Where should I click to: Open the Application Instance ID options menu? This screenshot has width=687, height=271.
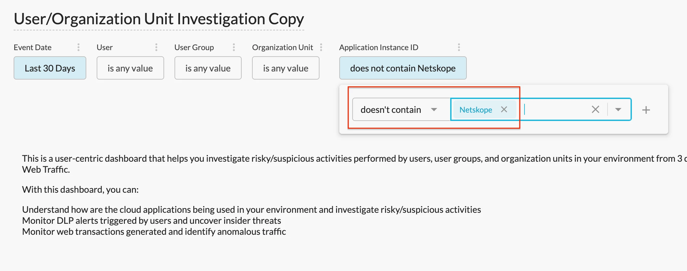coord(459,48)
